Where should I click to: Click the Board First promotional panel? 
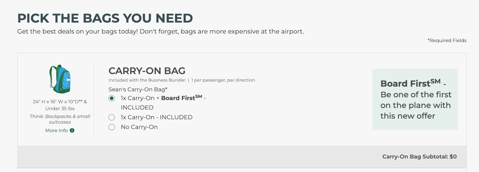pos(415,99)
